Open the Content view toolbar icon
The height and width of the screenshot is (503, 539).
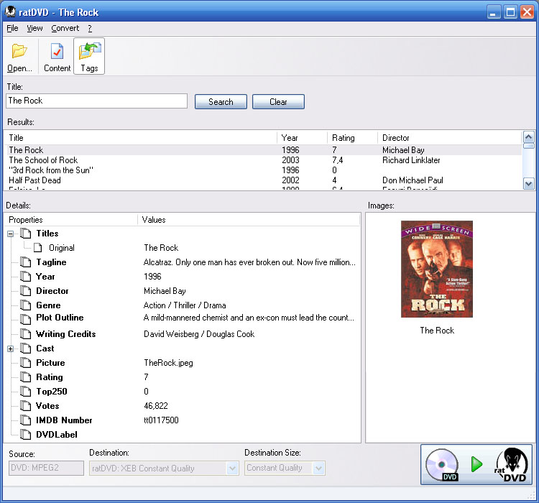tap(57, 52)
